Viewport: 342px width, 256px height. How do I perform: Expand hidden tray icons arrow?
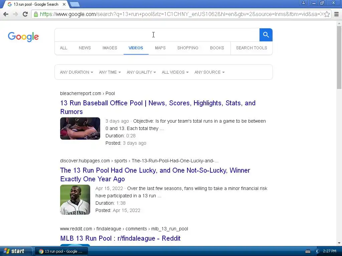(x=317, y=251)
